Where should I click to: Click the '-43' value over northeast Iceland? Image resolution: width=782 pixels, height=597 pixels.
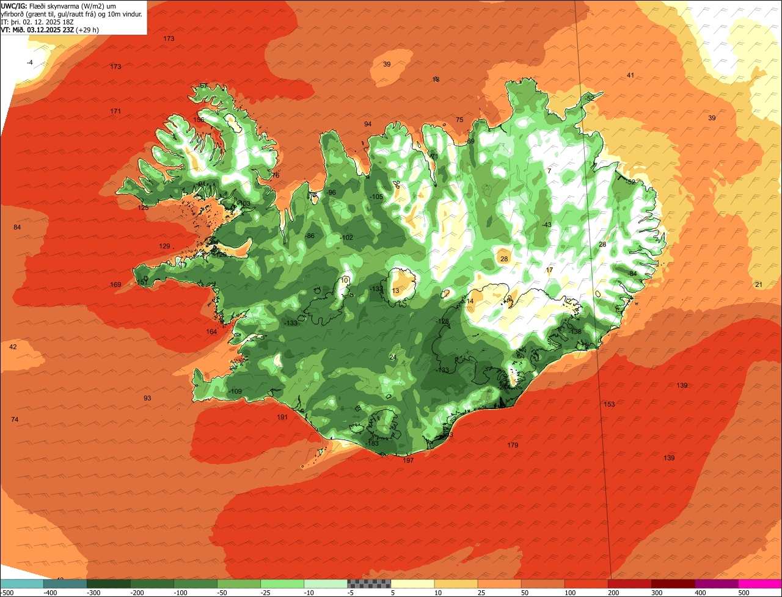546,225
